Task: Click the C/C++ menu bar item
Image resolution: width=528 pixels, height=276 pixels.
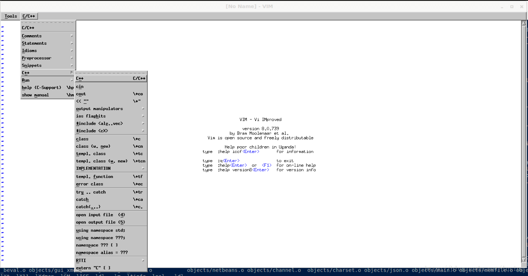Action: (29, 16)
